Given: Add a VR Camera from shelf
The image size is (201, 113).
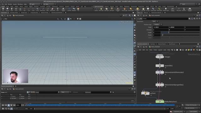Looking at the screenshot, I should tap(179, 9).
